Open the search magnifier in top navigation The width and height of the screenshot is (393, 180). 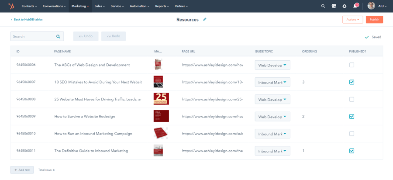pyautogui.click(x=323, y=6)
